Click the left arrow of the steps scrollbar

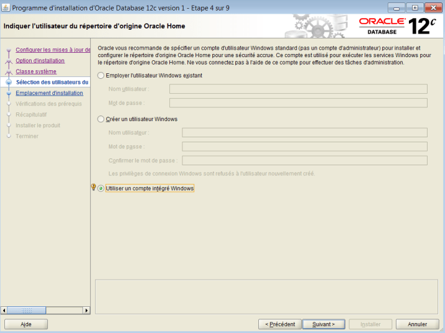4,311
